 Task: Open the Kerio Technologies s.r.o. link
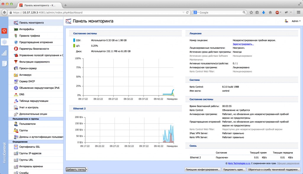[239, 163]
